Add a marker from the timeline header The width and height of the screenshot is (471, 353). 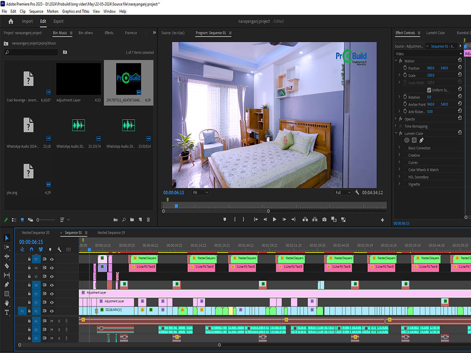tap(50, 249)
